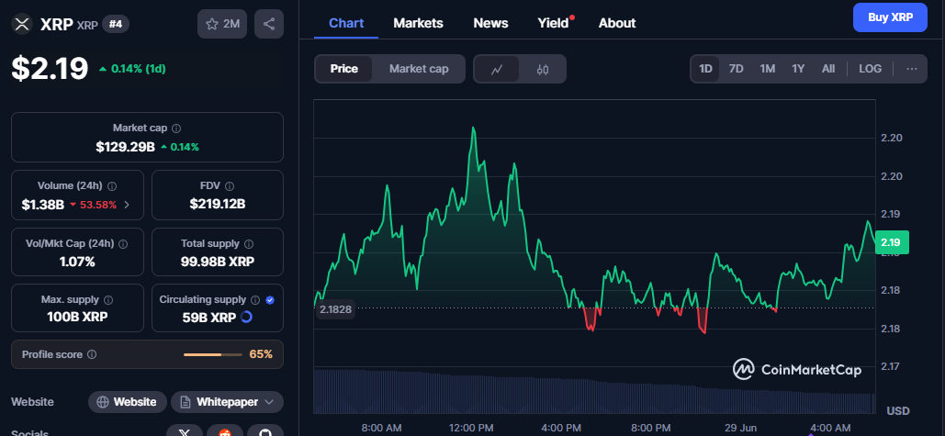Click the 29 Jun date axis label
This screenshot has width=945, height=436.
click(x=741, y=428)
